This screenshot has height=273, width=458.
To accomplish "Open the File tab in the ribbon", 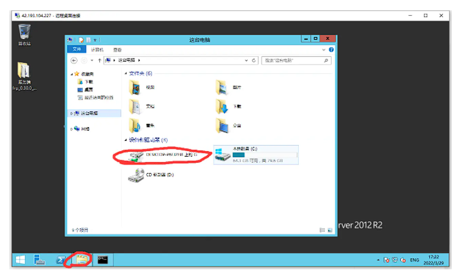I will click(77, 49).
